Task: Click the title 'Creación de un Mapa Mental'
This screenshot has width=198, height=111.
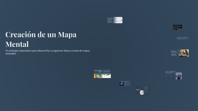Action: [x=41, y=39]
